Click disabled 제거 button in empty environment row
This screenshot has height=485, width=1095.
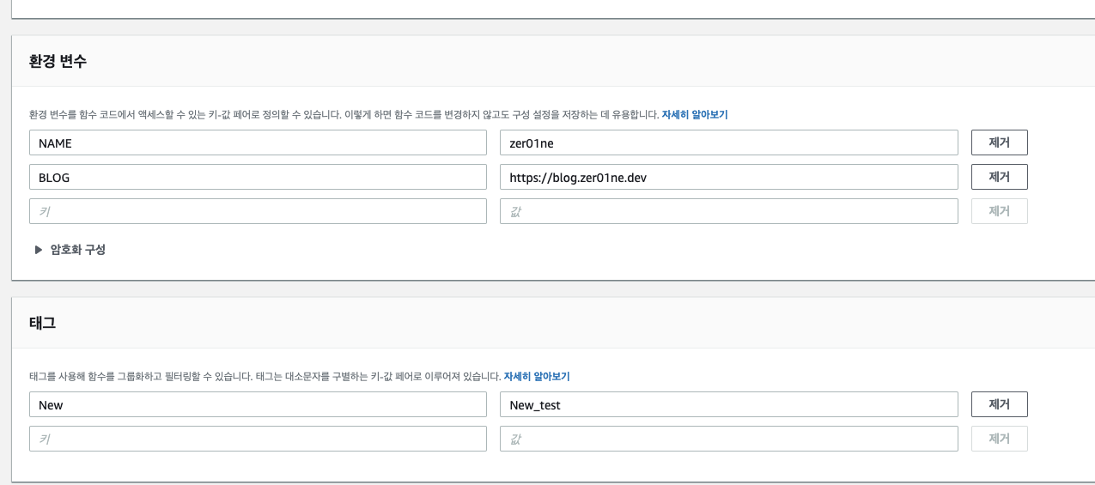coord(999,211)
